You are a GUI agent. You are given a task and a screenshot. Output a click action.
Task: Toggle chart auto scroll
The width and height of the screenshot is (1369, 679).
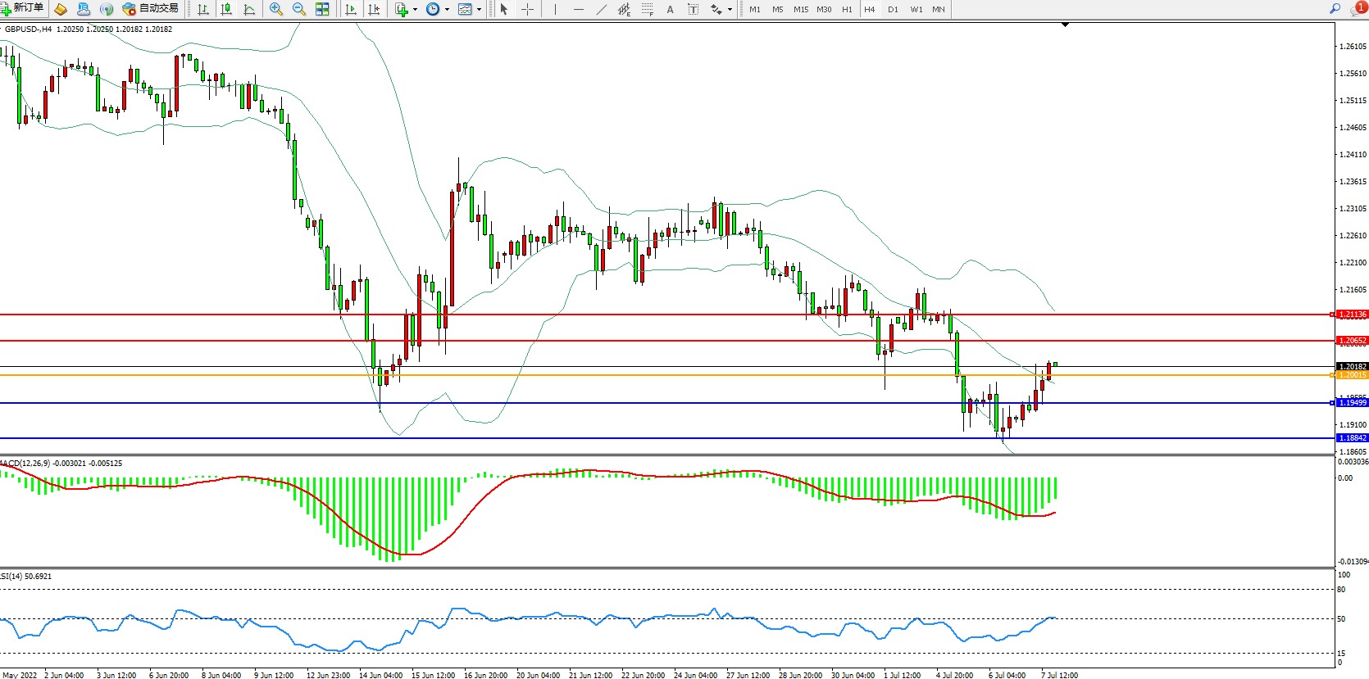pos(351,9)
